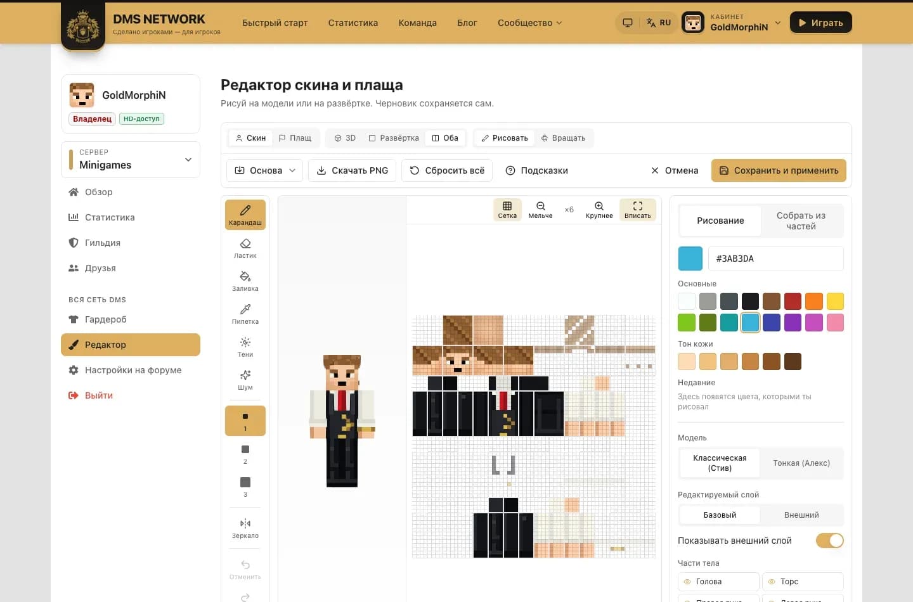Set brush size to 3
The width and height of the screenshot is (913, 602).
[x=245, y=487]
